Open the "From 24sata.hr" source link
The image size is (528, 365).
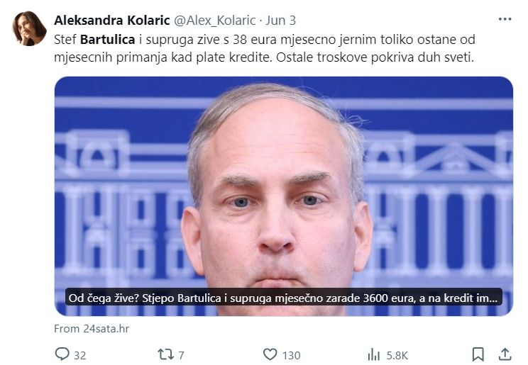pyautogui.click(x=92, y=328)
